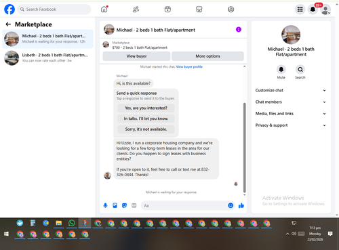Open the Facebook logo home link
The width and height of the screenshot is (339, 250).
coord(9,9)
